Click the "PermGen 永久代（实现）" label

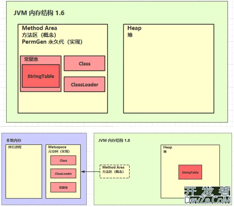[x=52, y=42]
